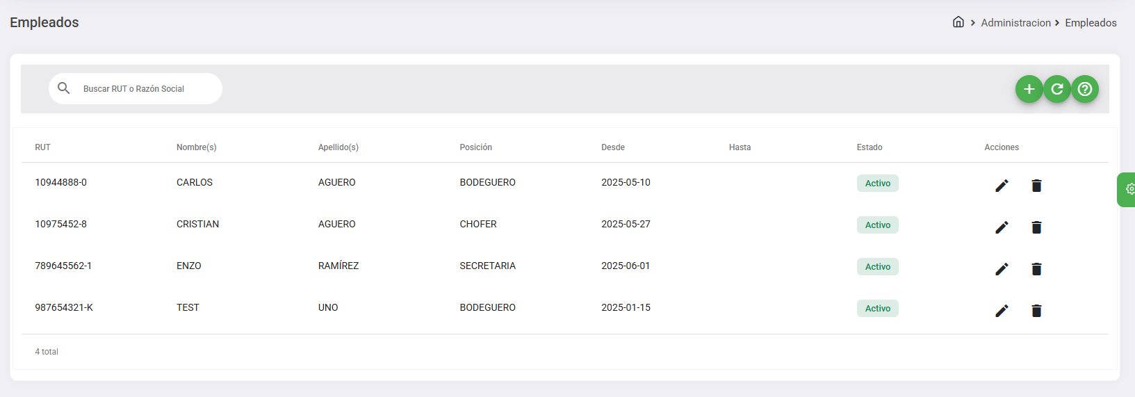
Task: Delete employee CARLOS AGUERO with trash icon
Action: click(x=1036, y=186)
